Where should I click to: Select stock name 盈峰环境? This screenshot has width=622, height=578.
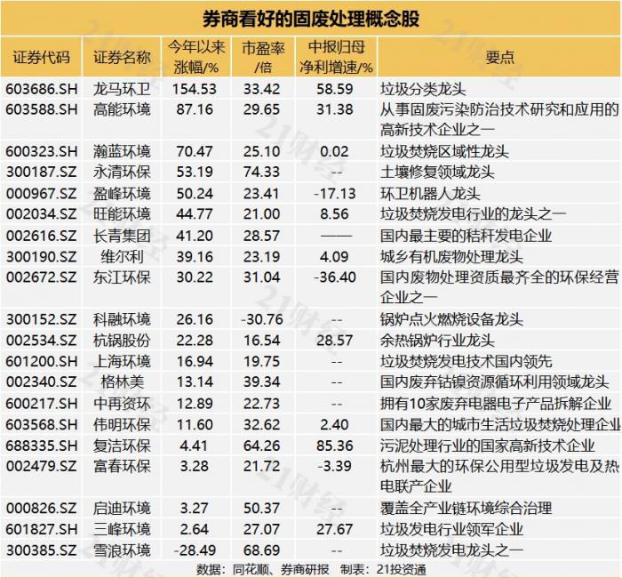[x=122, y=193]
